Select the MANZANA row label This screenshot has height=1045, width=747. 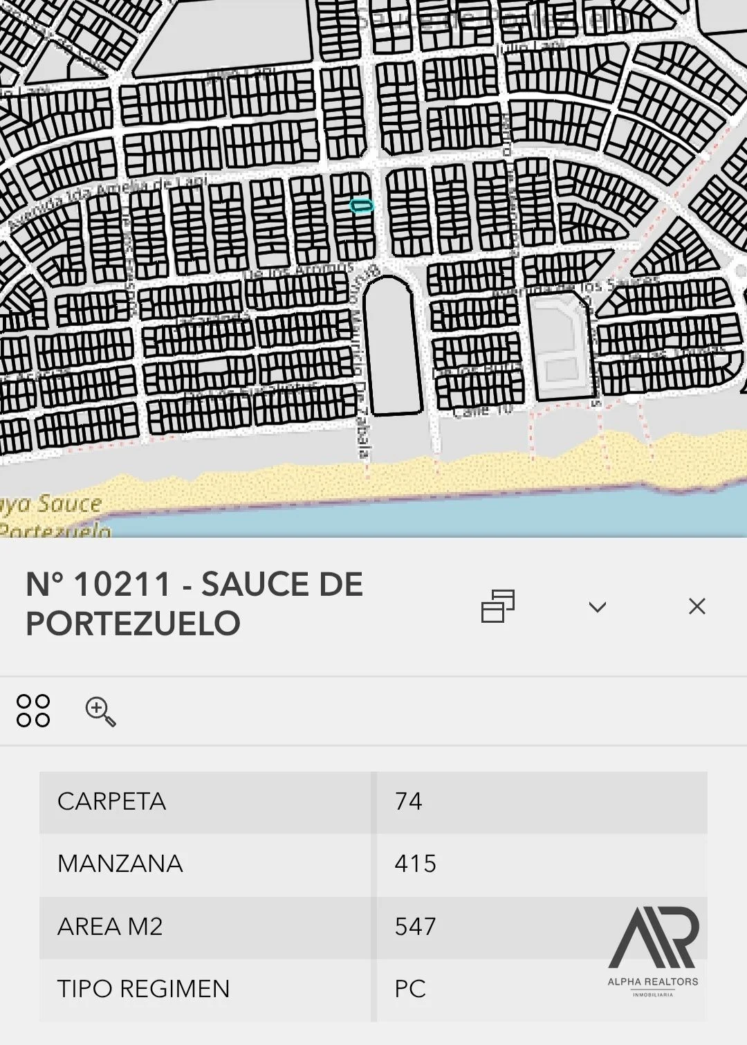pyautogui.click(x=120, y=864)
